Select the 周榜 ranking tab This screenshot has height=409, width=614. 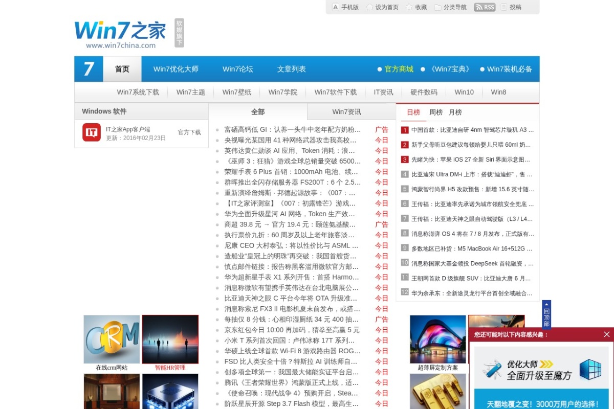coord(436,112)
